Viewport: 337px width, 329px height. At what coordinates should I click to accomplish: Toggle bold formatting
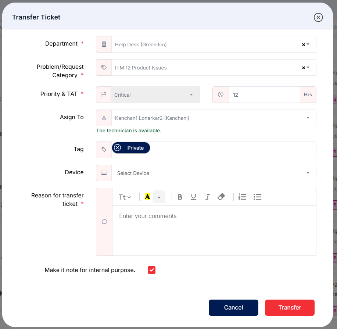[180, 197]
